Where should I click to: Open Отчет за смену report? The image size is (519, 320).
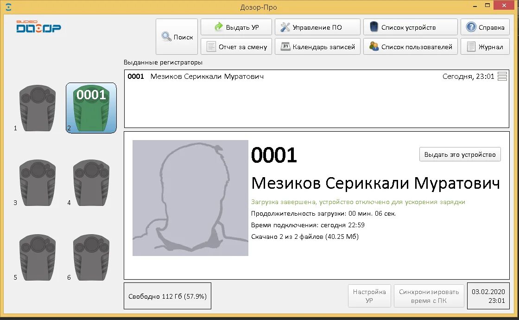(x=236, y=47)
